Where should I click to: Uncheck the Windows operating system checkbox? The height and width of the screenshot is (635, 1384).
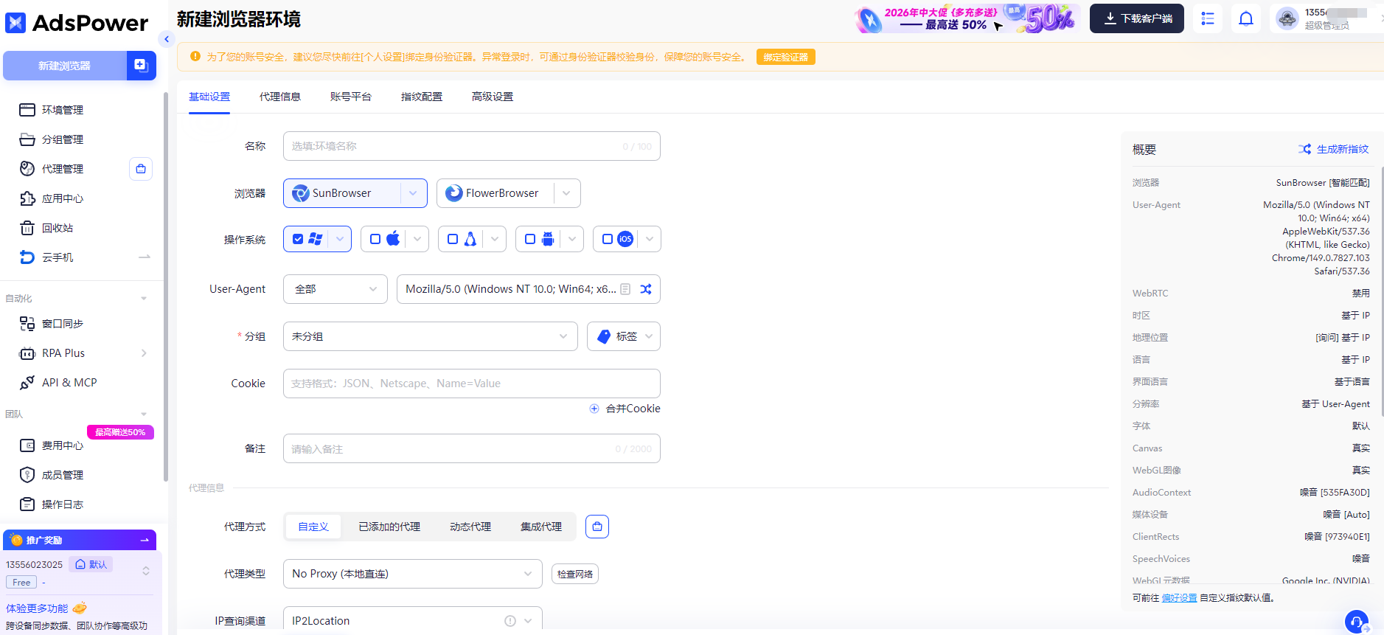(x=298, y=239)
